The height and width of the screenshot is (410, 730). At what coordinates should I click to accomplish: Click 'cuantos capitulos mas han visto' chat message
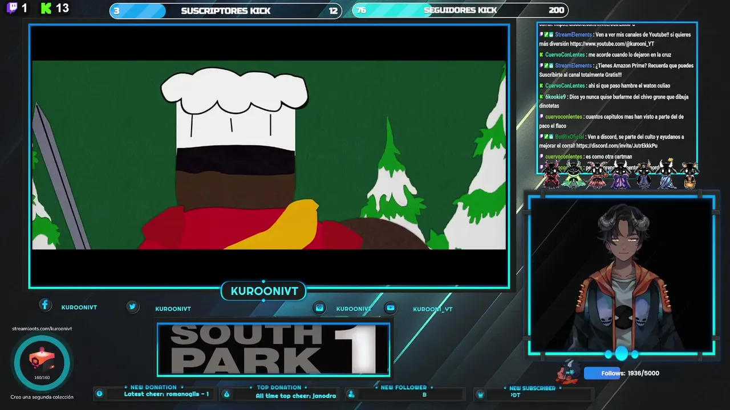pyautogui.click(x=612, y=121)
